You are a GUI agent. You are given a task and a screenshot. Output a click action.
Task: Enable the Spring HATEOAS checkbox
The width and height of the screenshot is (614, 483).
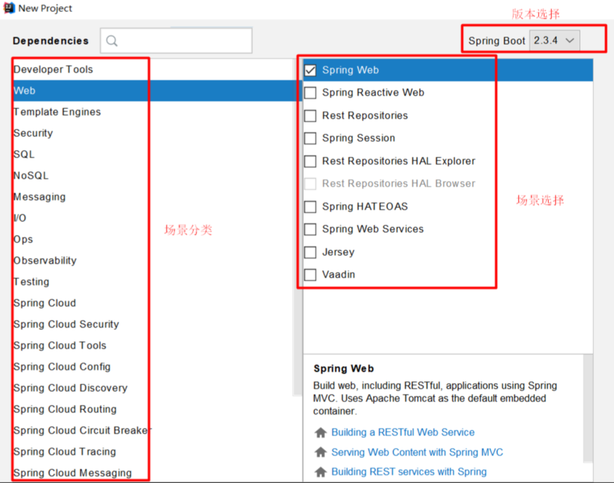pos(310,206)
